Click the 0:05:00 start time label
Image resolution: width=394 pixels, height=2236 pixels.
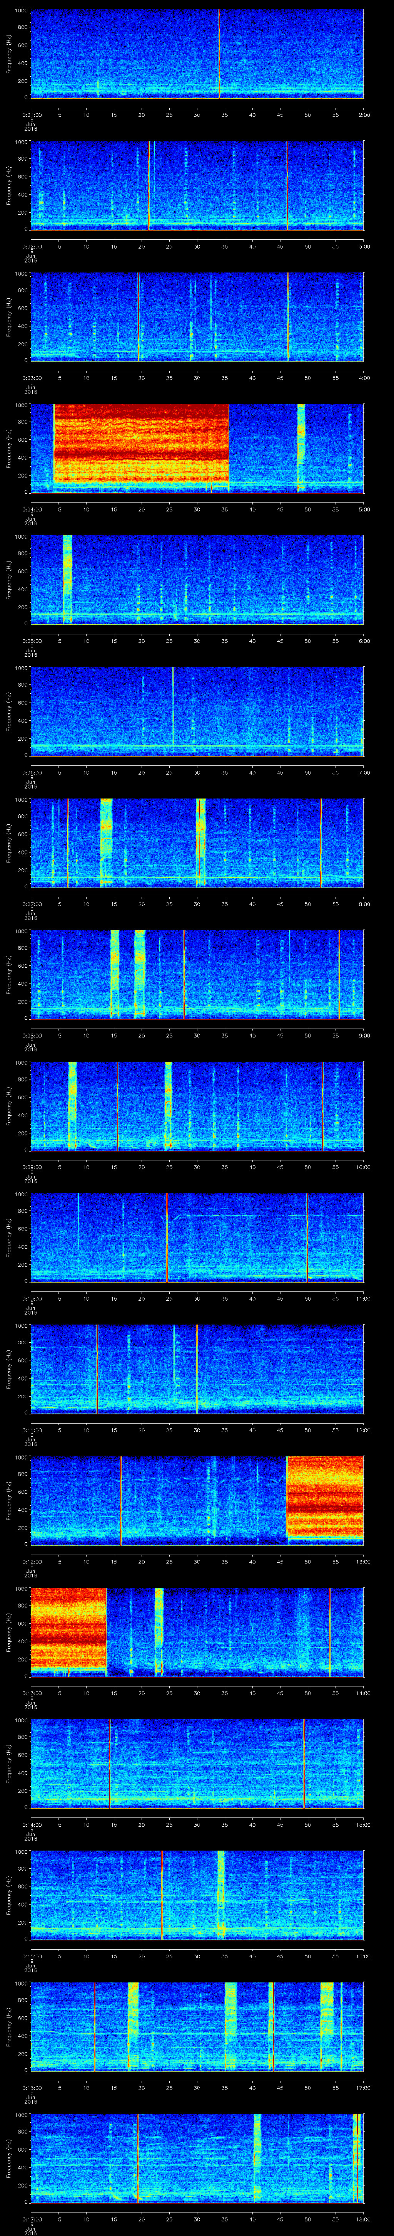pyautogui.click(x=32, y=641)
